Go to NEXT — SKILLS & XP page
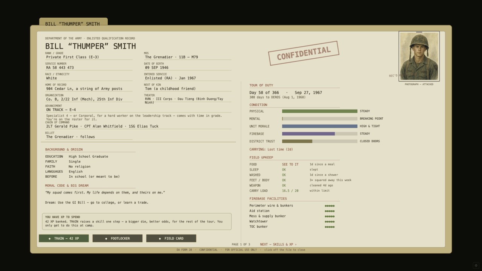This screenshot has width=482, height=271. click(278, 244)
